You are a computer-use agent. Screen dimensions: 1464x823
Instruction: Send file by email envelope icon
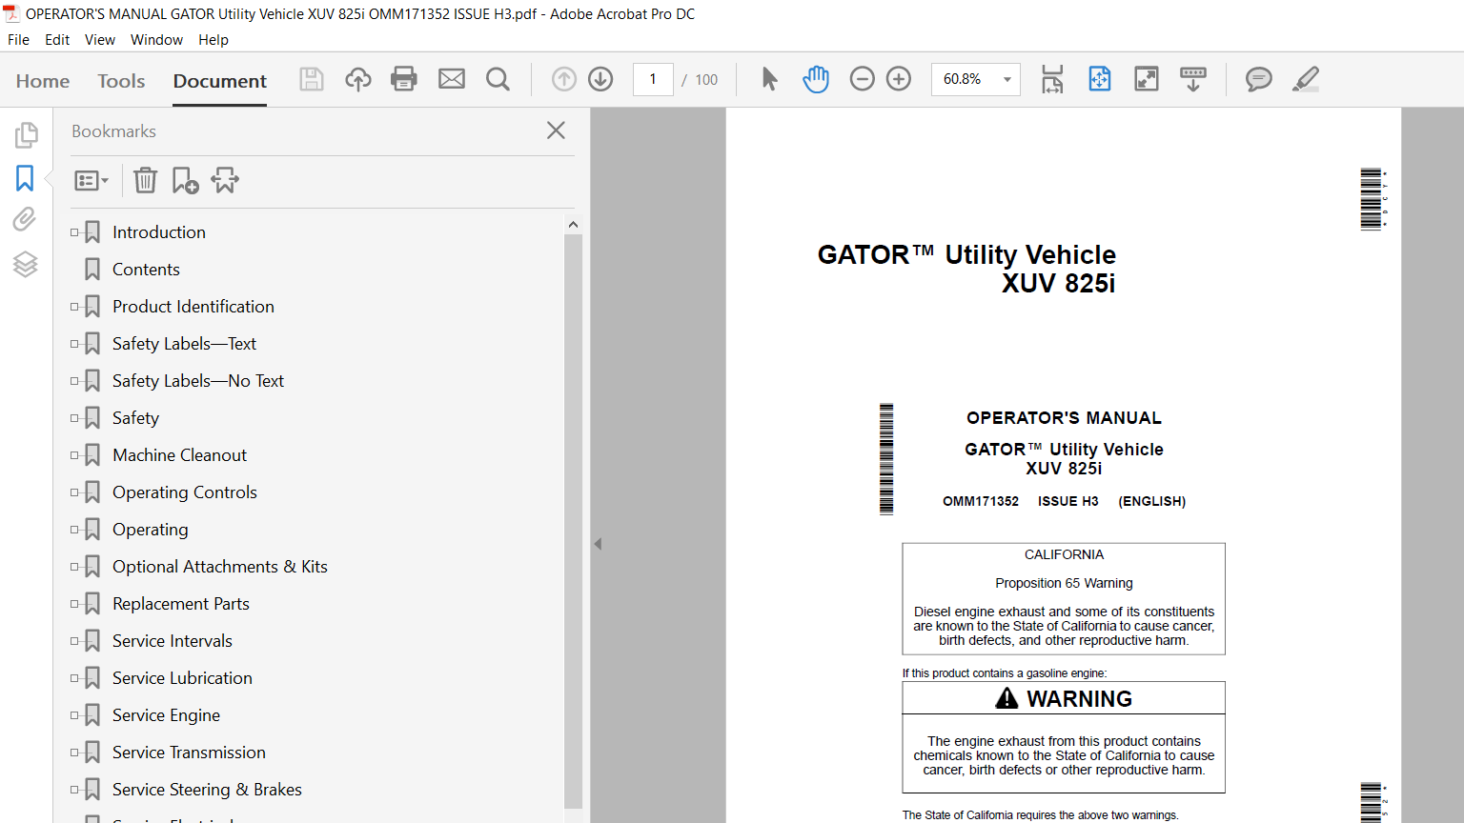click(452, 79)
